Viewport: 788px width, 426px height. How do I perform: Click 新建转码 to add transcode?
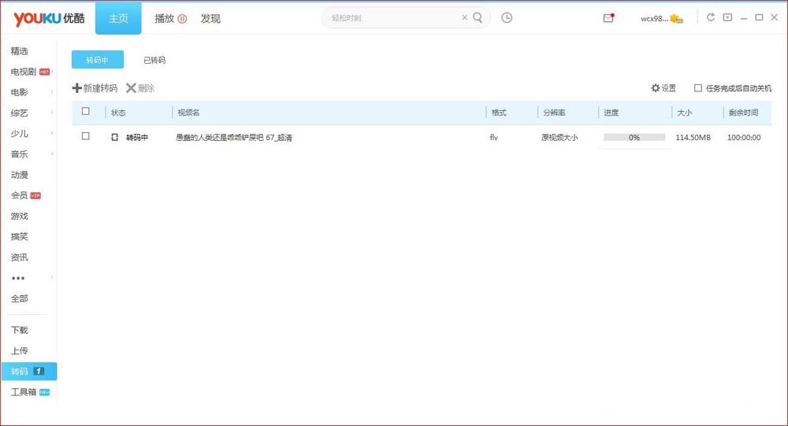pos(95,88)
